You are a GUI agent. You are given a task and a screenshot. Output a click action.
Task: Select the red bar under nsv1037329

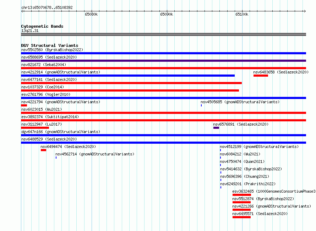130,90
